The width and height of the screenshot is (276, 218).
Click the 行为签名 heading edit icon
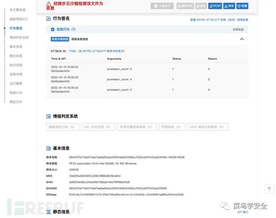click(48, 18)
